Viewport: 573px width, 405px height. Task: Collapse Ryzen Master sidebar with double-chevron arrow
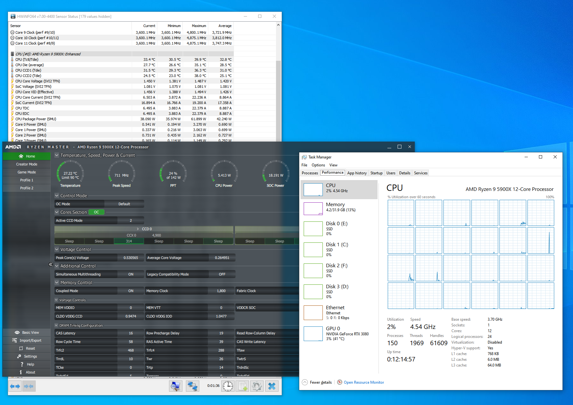tap(50, 264)
